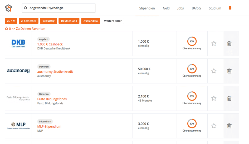
Task: Open the Jobs tab
Action: pos(180,8)
